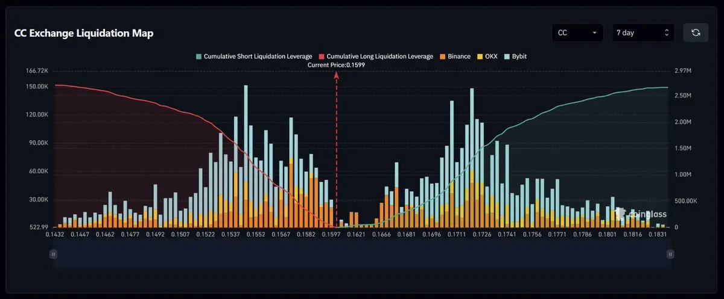Click the 0.1597 x-axis label

pyautogui.click(x=331, y=235)
